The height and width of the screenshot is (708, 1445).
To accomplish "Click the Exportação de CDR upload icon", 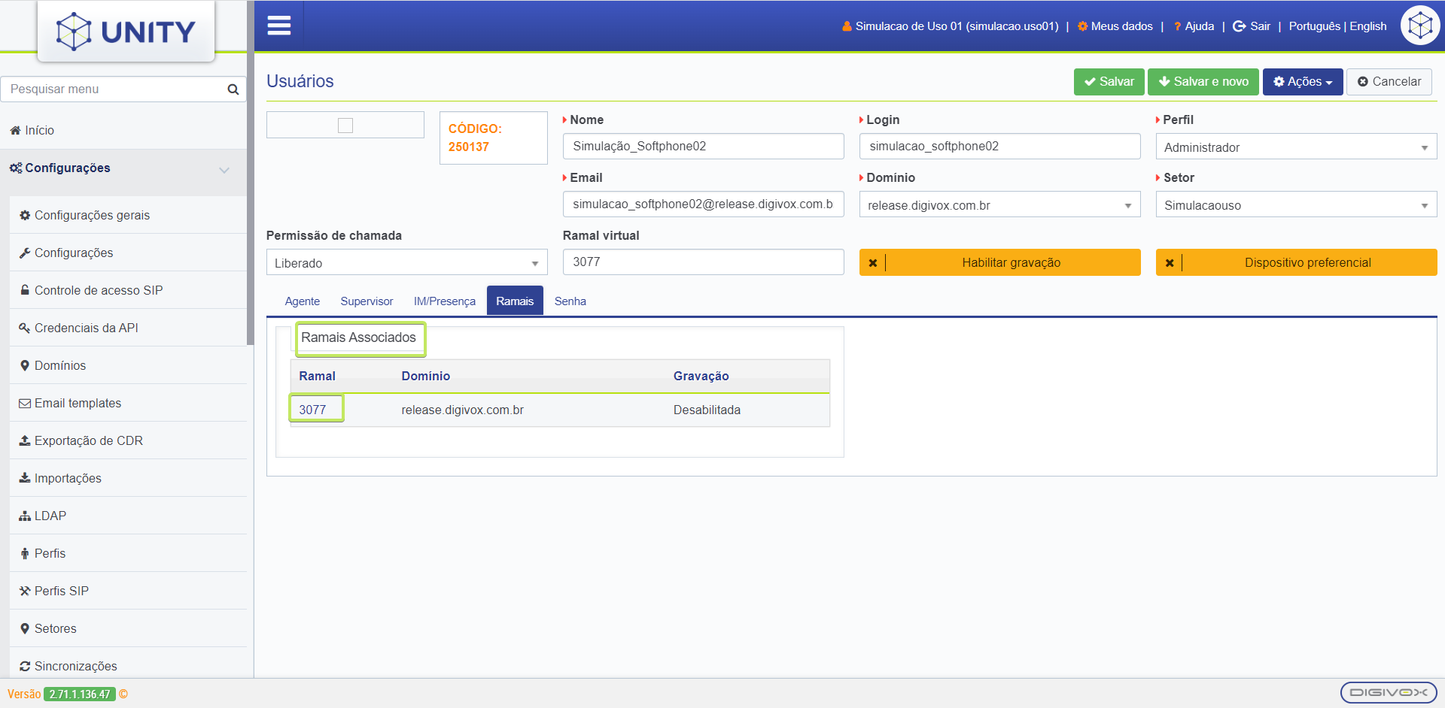I will click(25, 440).
